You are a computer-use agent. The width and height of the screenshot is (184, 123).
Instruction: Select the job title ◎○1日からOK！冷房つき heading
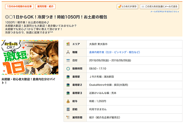click(x=56, y=17)
